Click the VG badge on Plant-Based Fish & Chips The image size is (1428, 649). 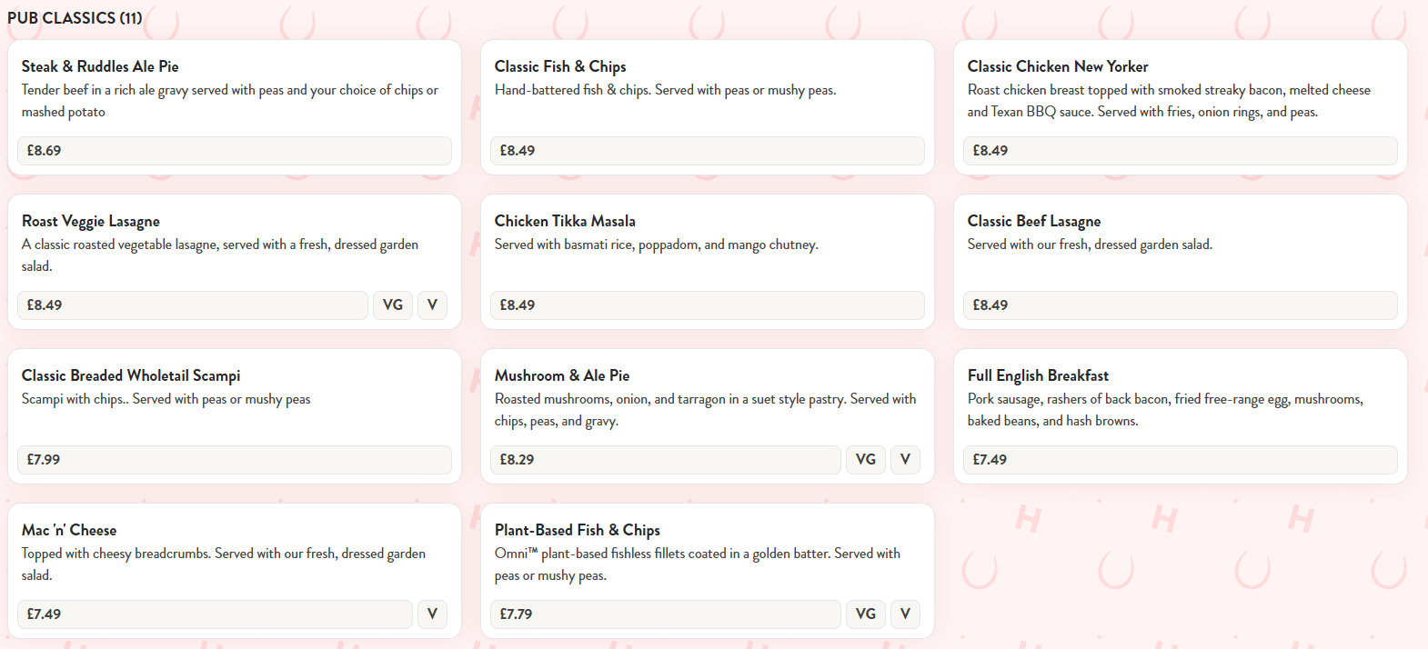pos(866,614)
